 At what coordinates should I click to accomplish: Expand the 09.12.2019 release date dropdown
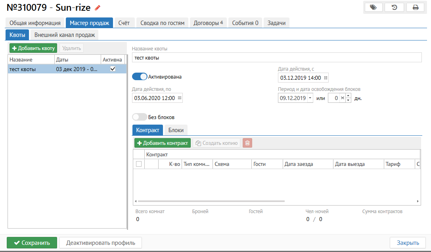pyautogui.click(x=310, y=98)
